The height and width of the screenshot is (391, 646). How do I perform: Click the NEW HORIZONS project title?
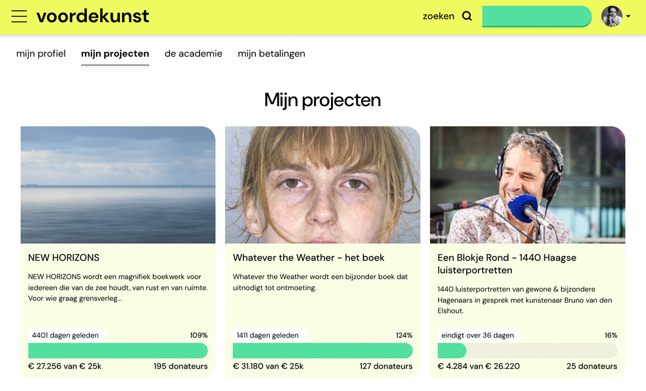(64, 258)
